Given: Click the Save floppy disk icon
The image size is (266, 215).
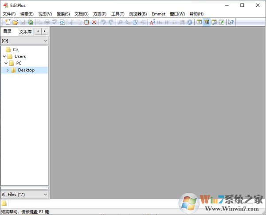Looking at the screenshot, I should click(23, 22).
